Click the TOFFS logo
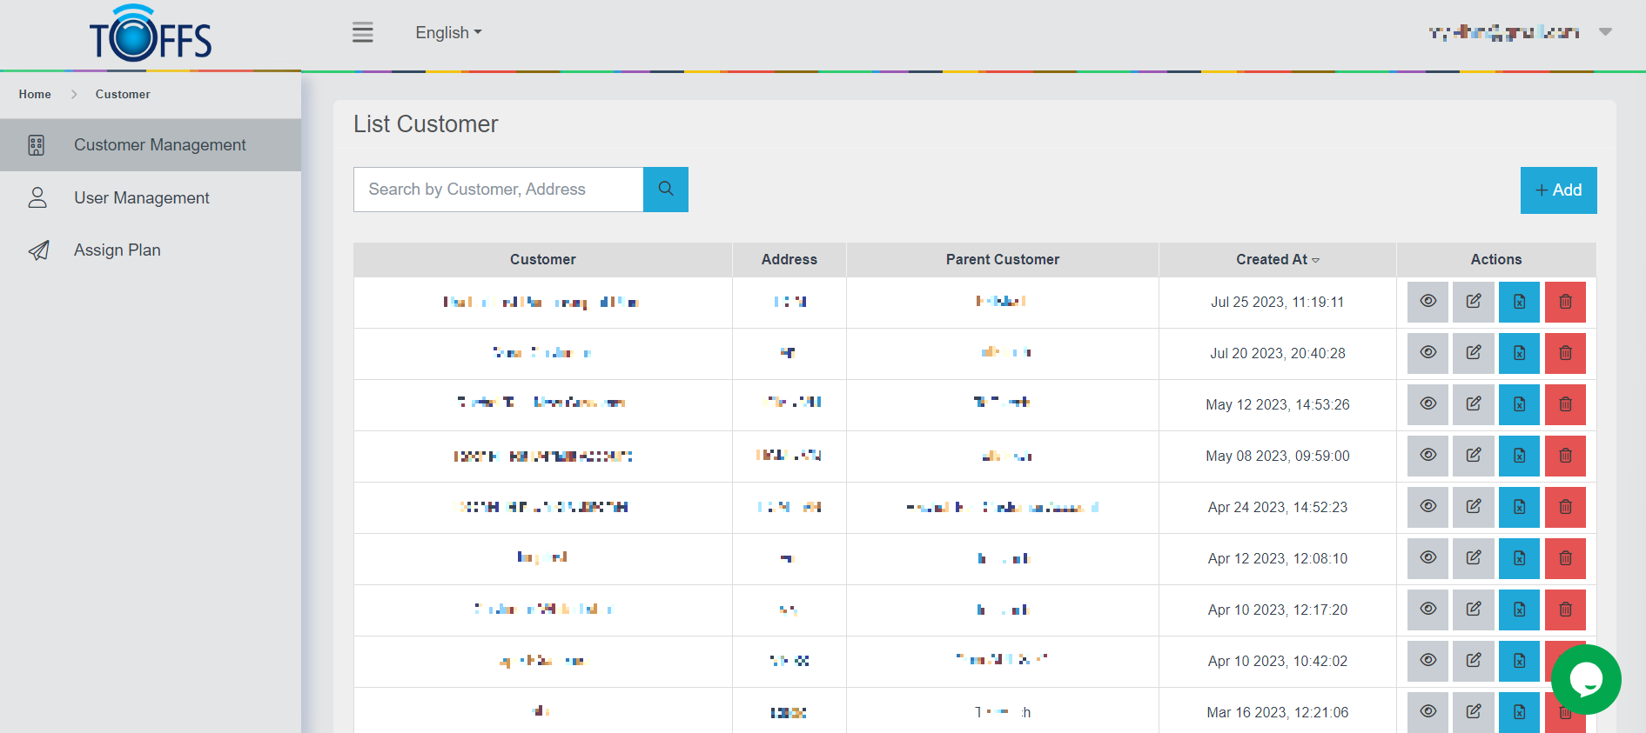This screenshot has height=733, width=1646. 151,35
